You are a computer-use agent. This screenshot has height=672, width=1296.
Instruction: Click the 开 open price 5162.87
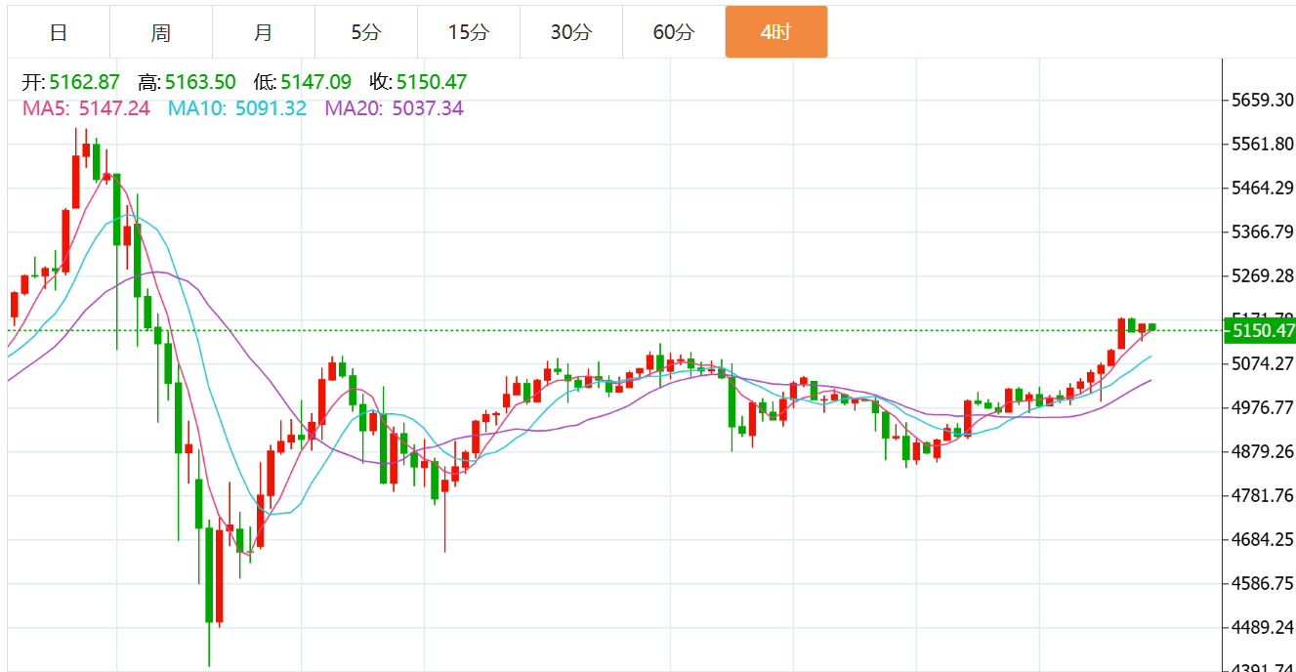pos(71,82)
